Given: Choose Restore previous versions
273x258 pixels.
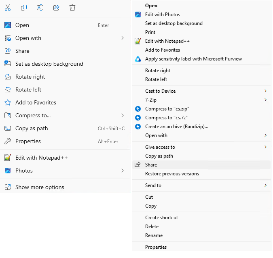Looking at the screenshot, I should pos(172,174).
